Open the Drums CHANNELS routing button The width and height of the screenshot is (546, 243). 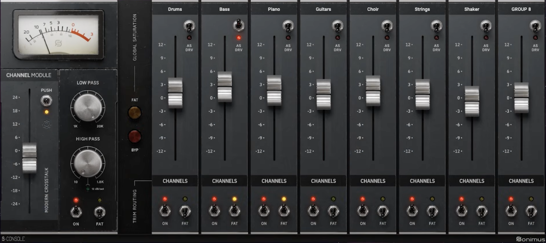coord(175,181)
